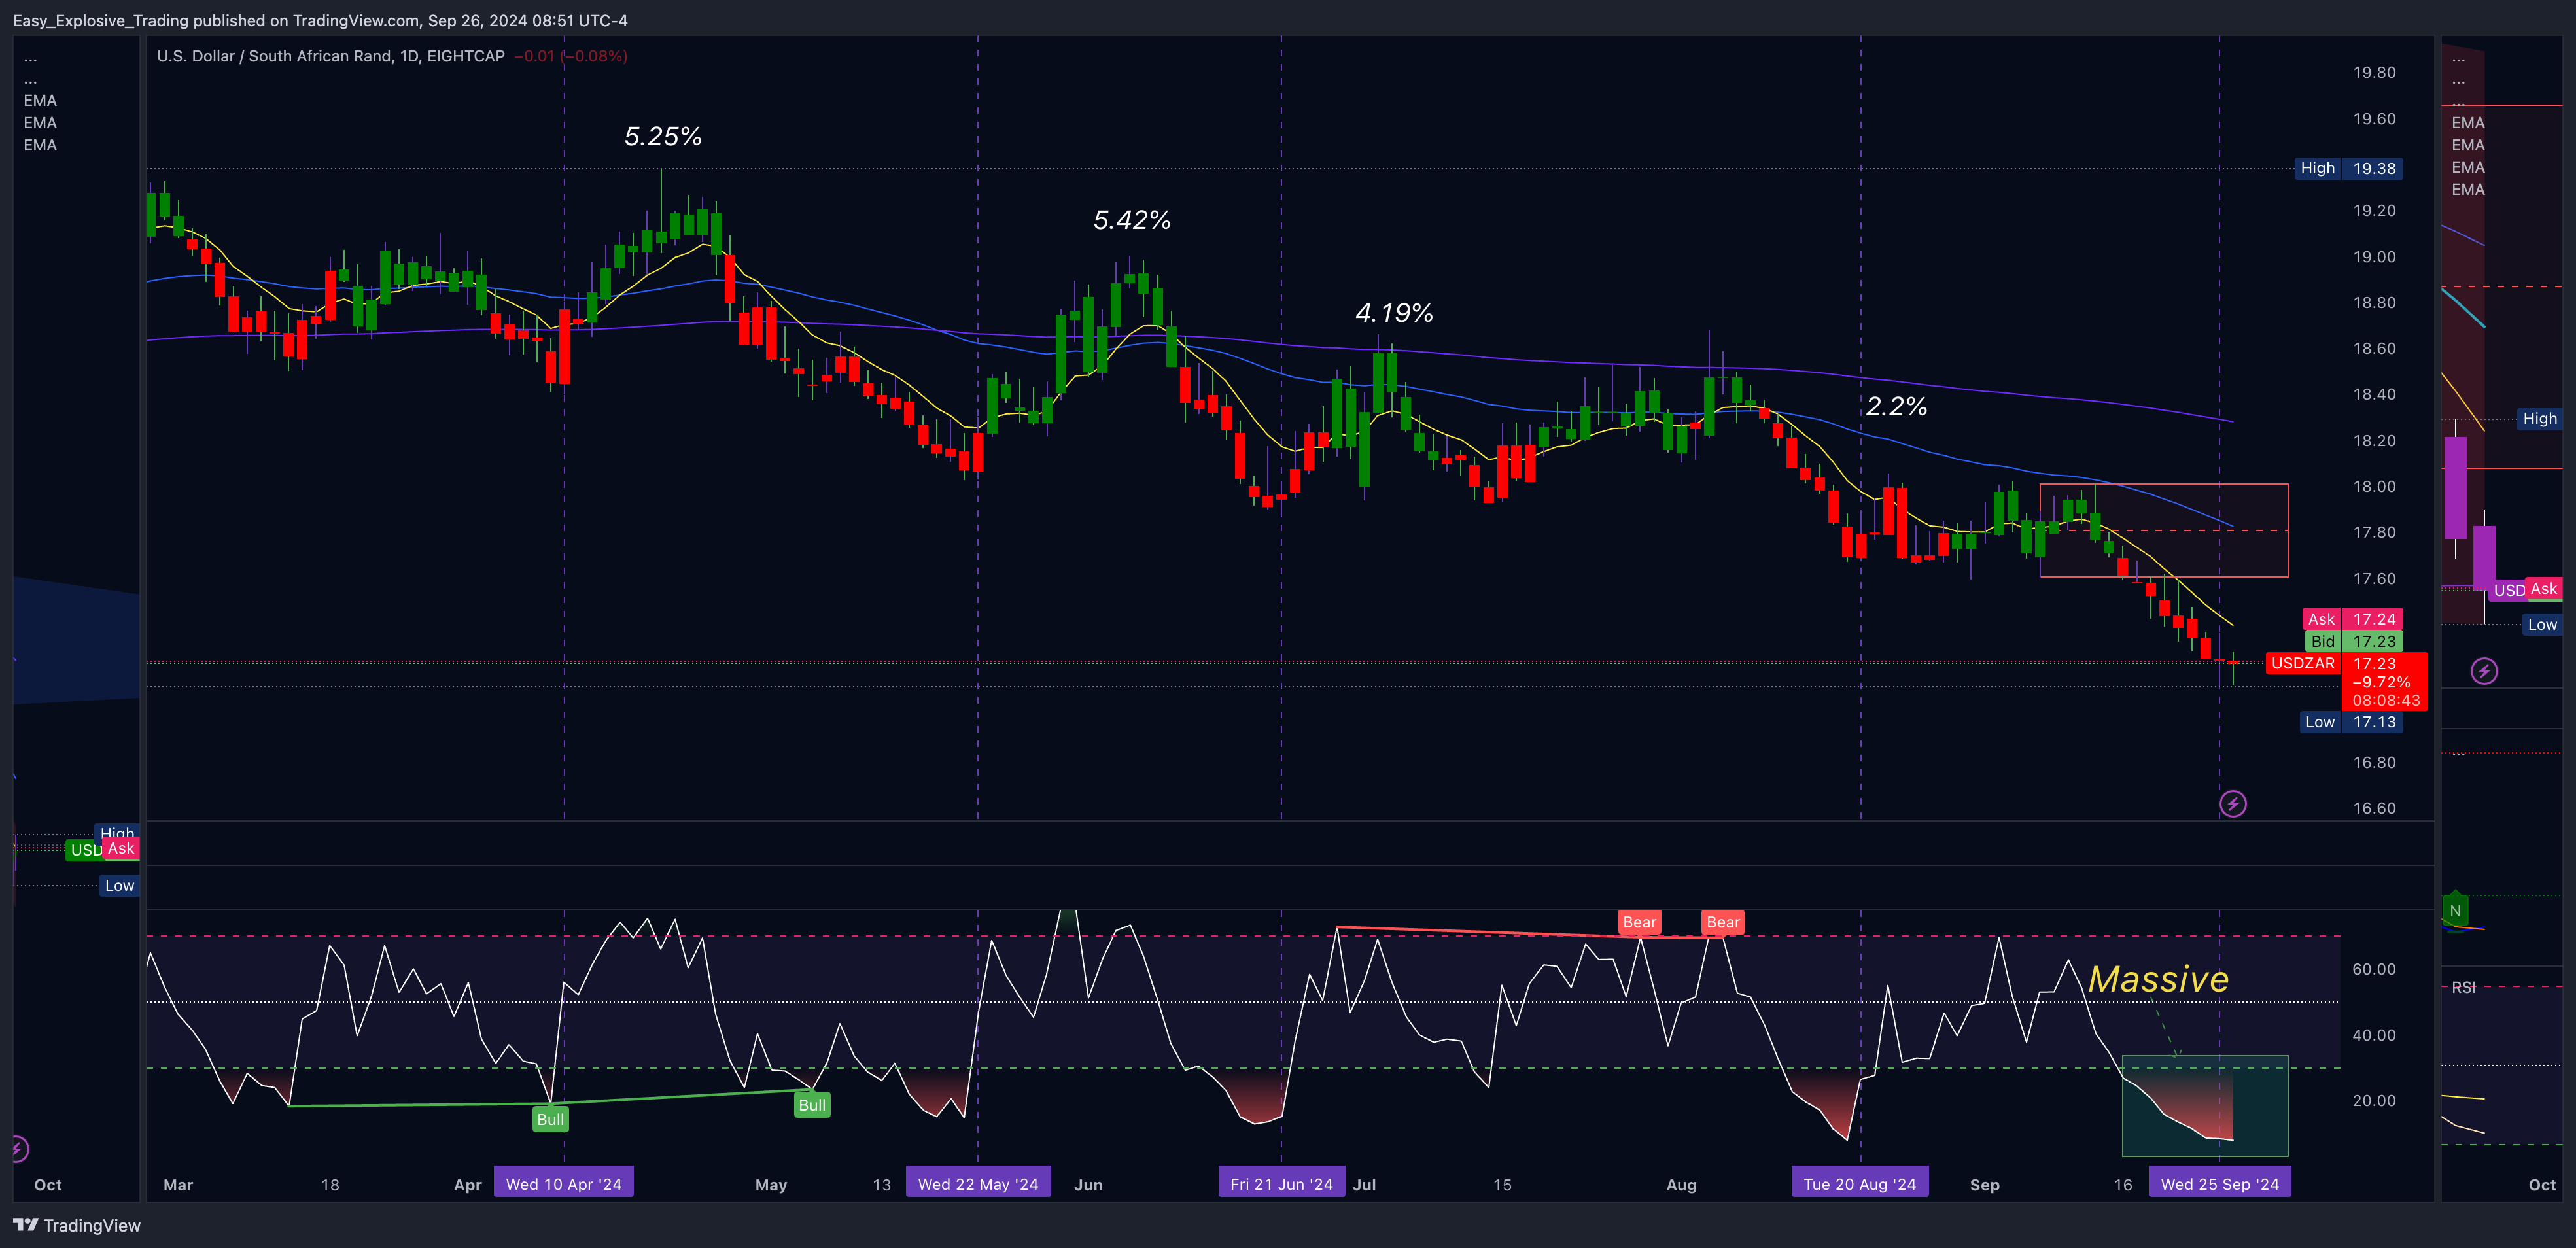Click the first EMA label in left legend

(40, 100)
